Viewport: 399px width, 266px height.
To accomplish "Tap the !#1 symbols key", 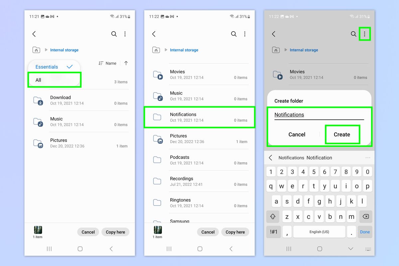I will [x=273, y=232].
